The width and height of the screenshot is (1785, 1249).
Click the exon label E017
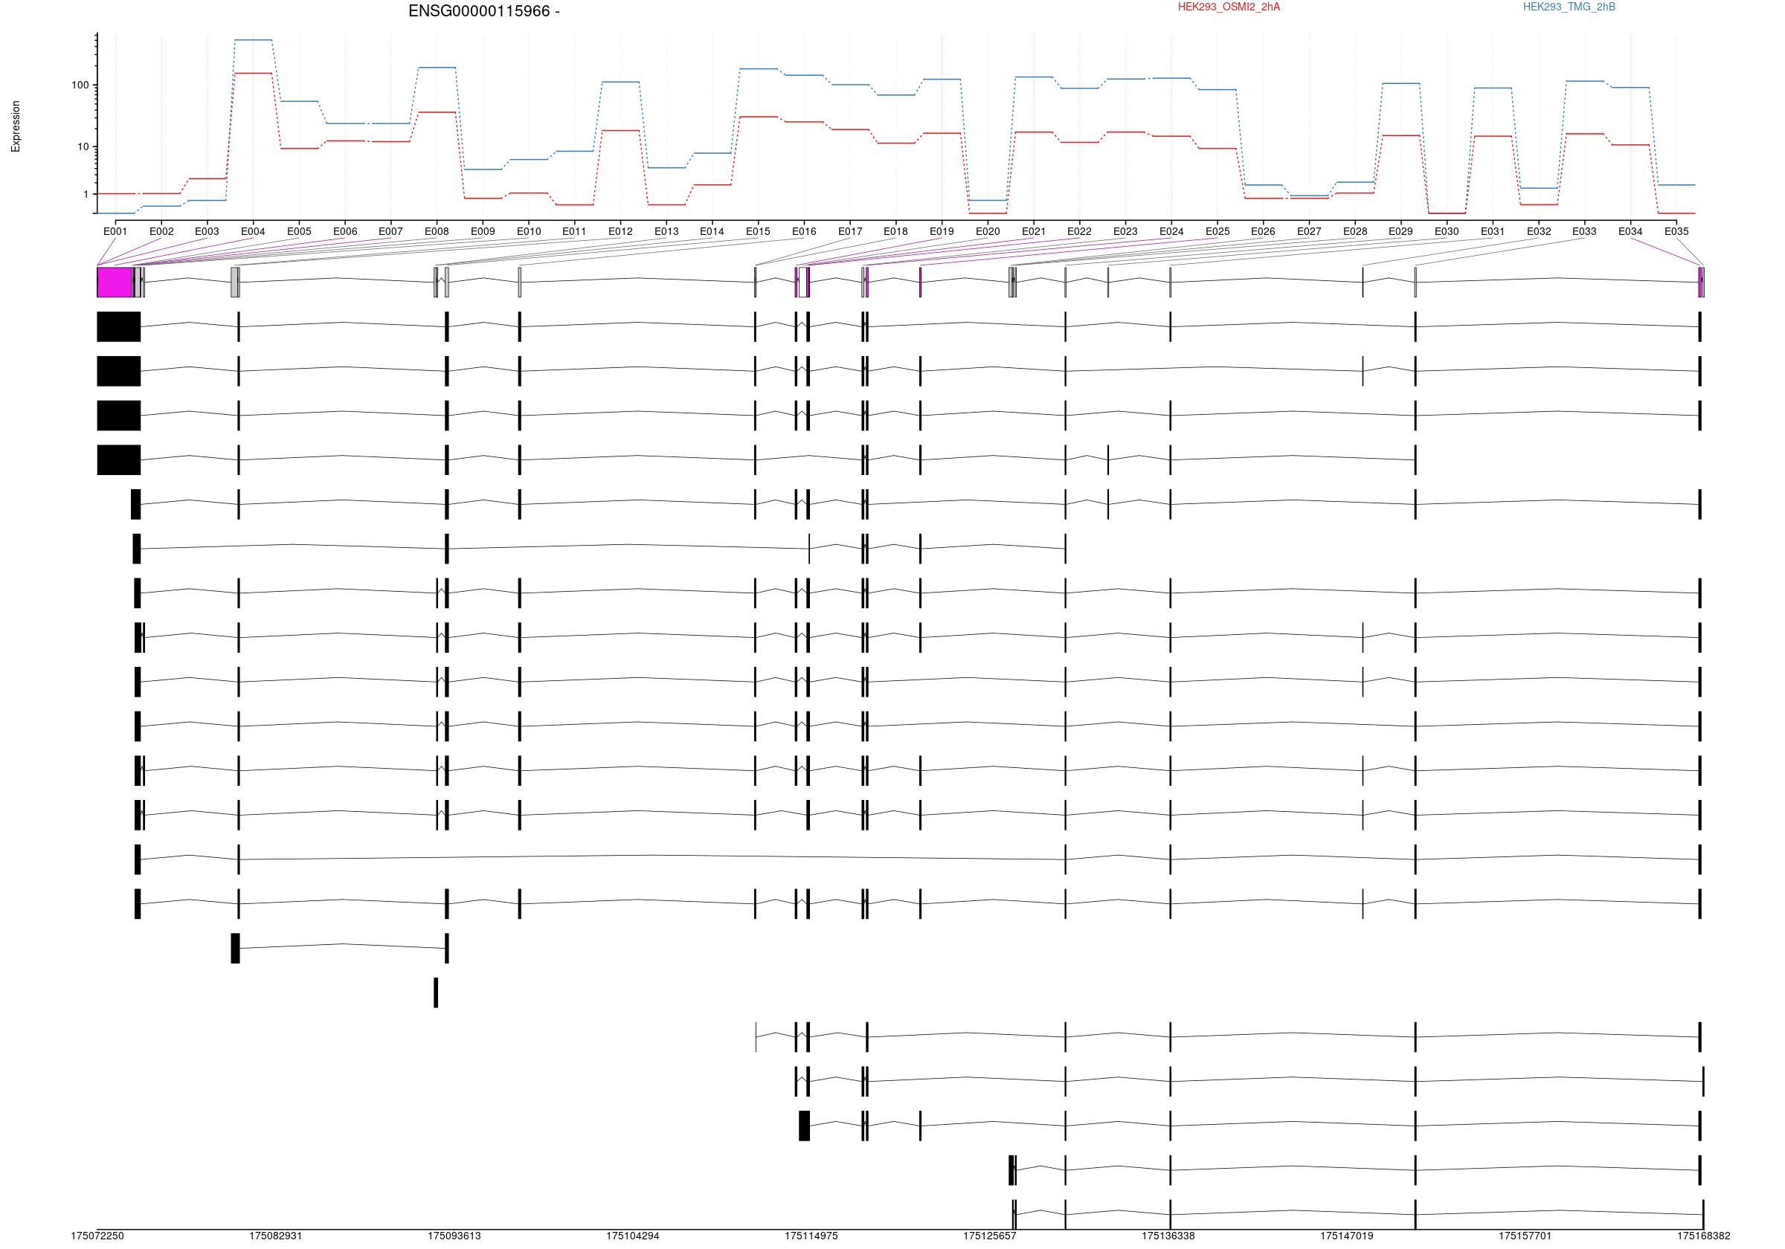(851, 232)
